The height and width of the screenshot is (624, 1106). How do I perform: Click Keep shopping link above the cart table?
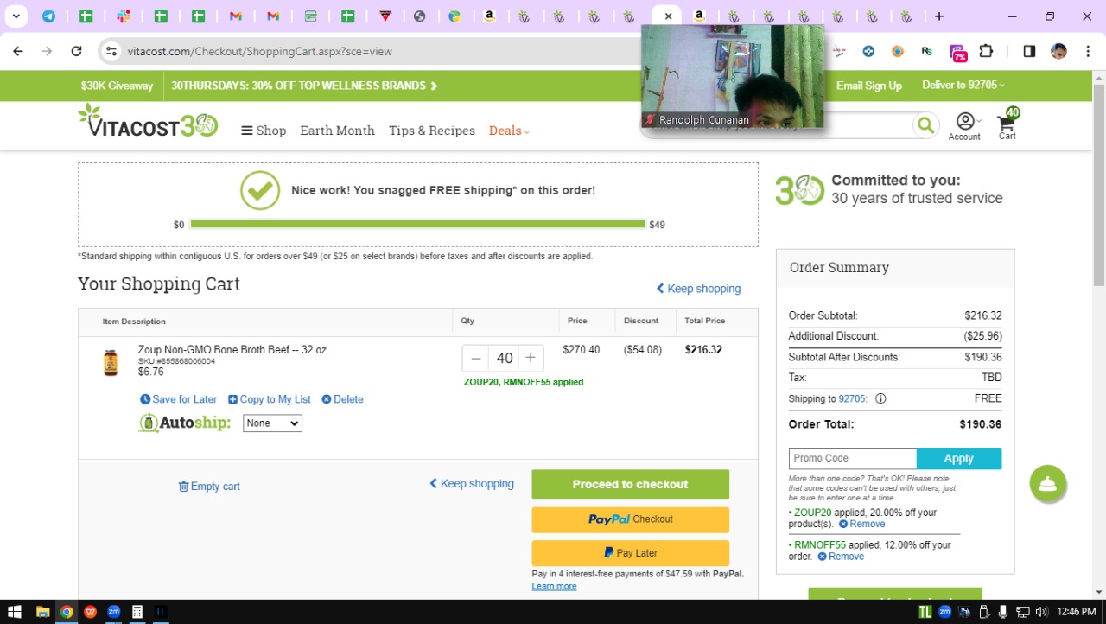(698, 289)
